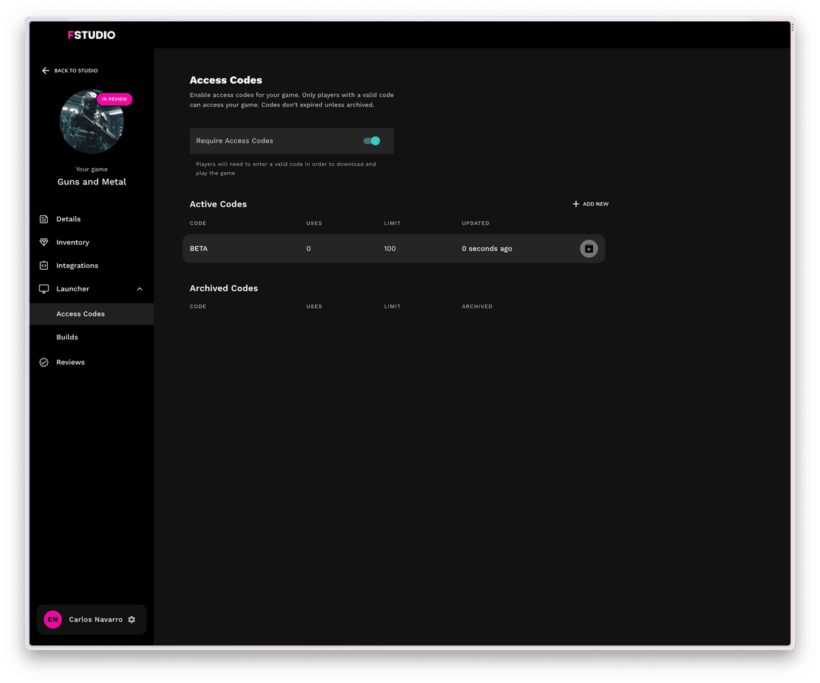Click the In Review status badge
The height and width of the screenshot is (683, 820).
114,99
